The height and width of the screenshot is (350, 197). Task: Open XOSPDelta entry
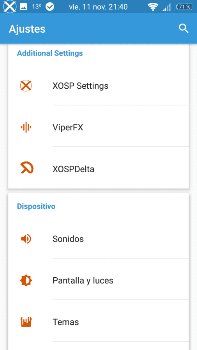coord(98,169)
